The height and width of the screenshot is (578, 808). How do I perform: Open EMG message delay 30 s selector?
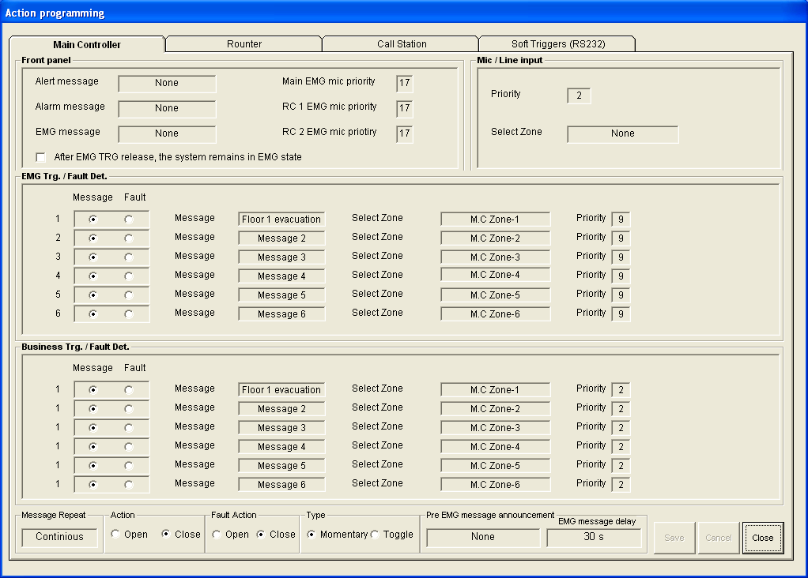[594, 537]
